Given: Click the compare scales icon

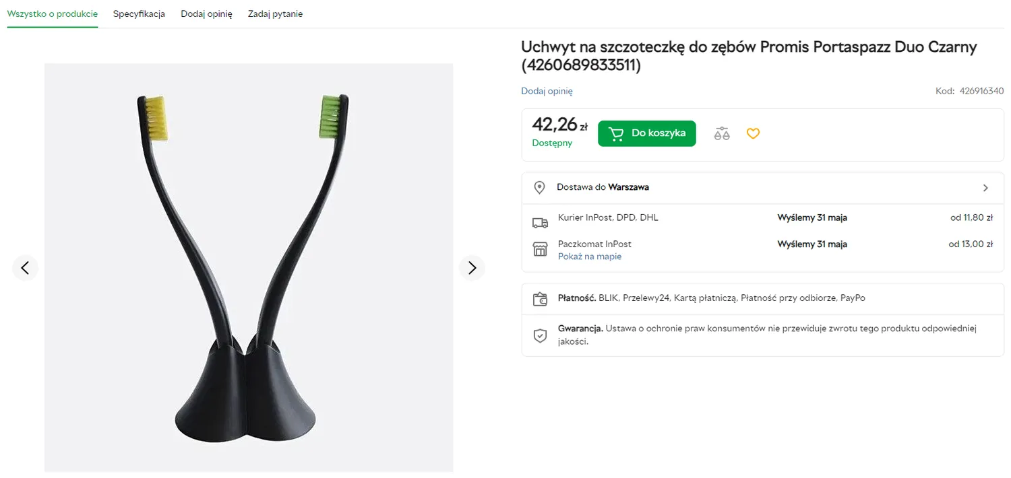Looking at the screenshot, I should click(x=722, y=133).
